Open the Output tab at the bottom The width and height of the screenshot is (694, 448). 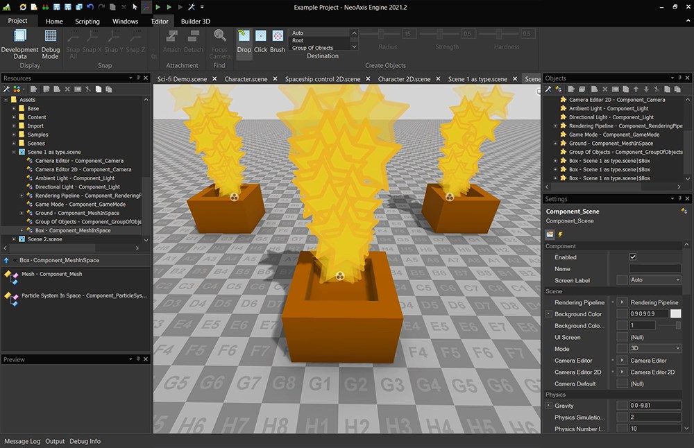55,441
